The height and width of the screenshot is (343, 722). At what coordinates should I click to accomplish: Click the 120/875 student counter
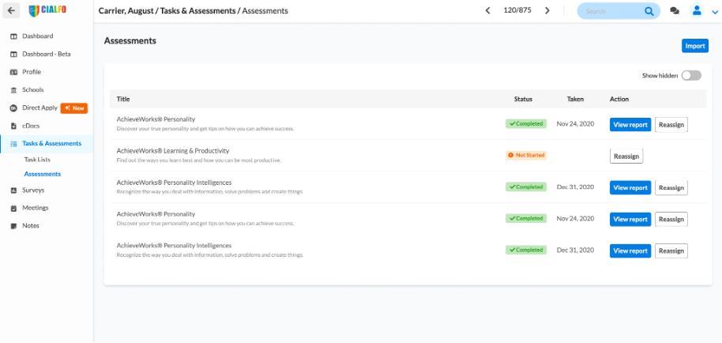tap(517, 10)
